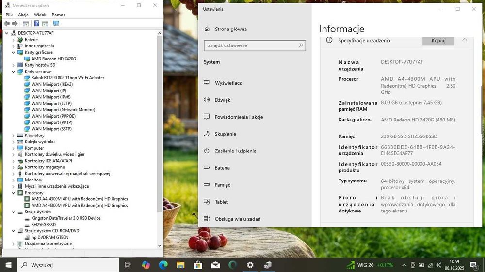485x272 pixels.
Task: Select AMD Radeon HD 7420G device
Action: click(x=53, y=59)
